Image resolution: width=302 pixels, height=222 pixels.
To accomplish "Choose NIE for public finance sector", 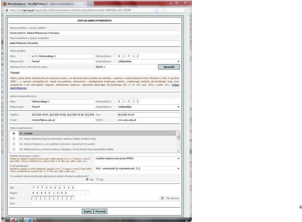I will point(97,179).
